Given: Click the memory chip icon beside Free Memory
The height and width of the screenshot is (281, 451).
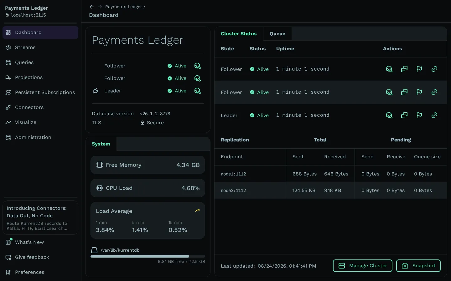Looking at the screenshot, I should pyautogui.click(x=100, y=165).
